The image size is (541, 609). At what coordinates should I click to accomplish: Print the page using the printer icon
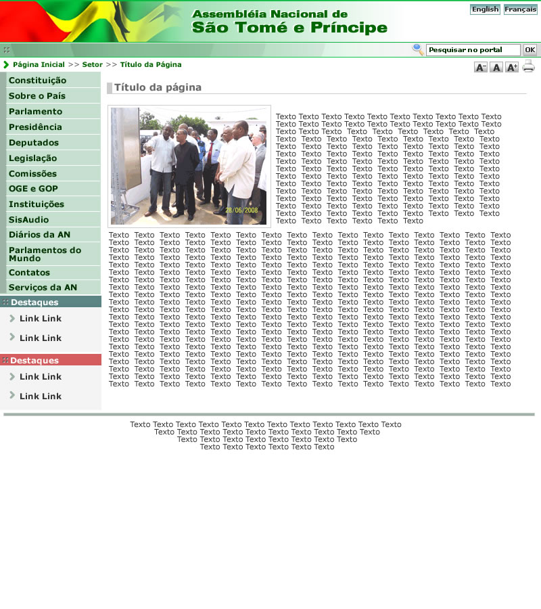(528, 66)
